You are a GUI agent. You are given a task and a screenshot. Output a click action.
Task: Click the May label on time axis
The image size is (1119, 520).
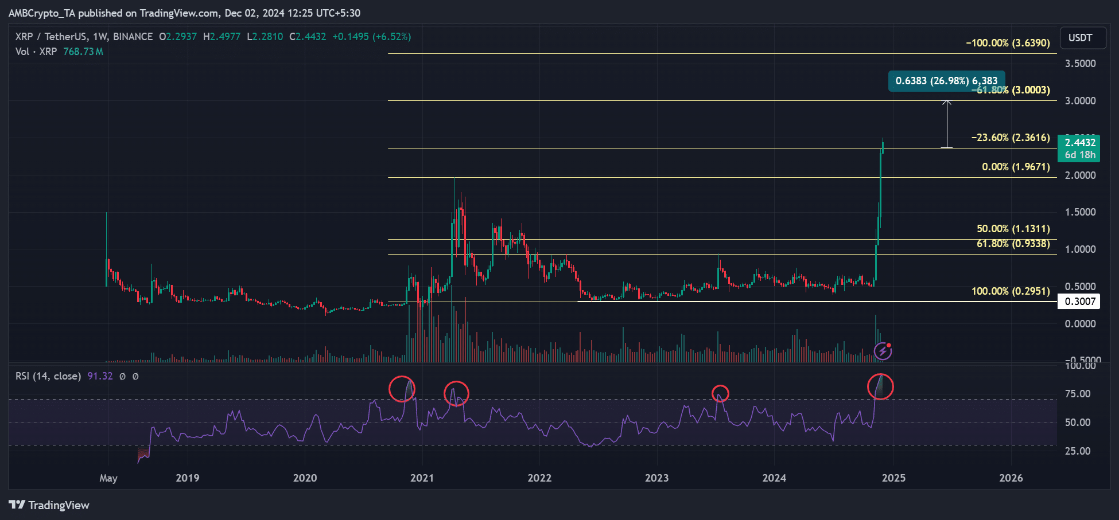pos(108,478)
